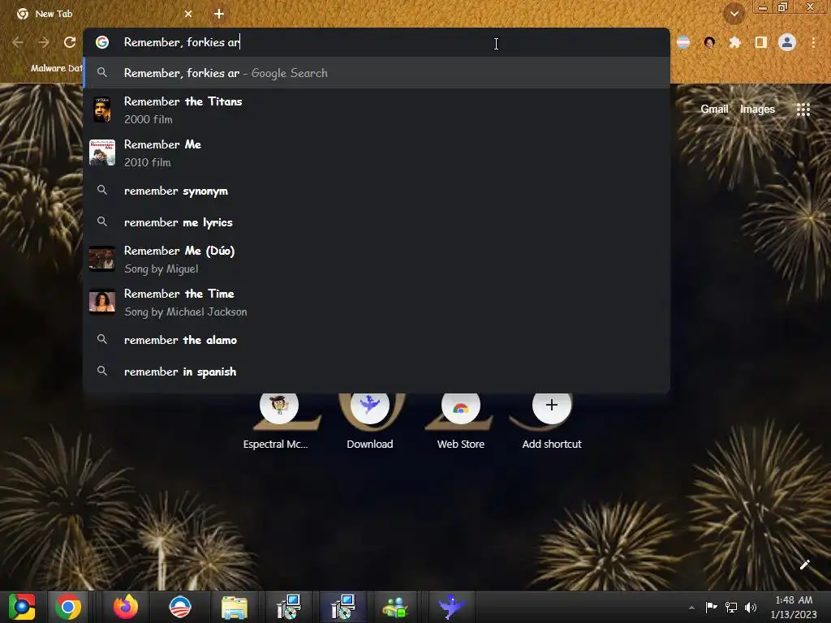Open the Malware Dat bookmark
The height and width of the screenshot is (623, 831).
coord(49,68)
